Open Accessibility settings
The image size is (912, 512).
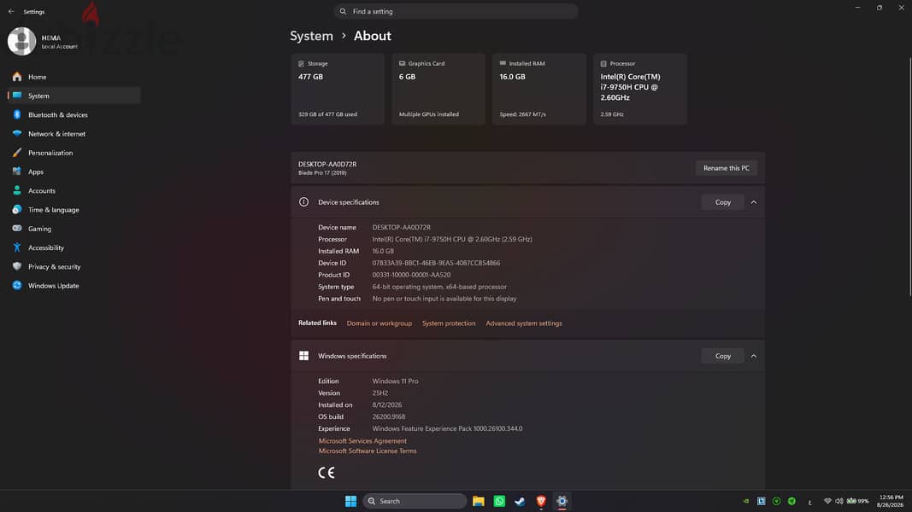74,247
